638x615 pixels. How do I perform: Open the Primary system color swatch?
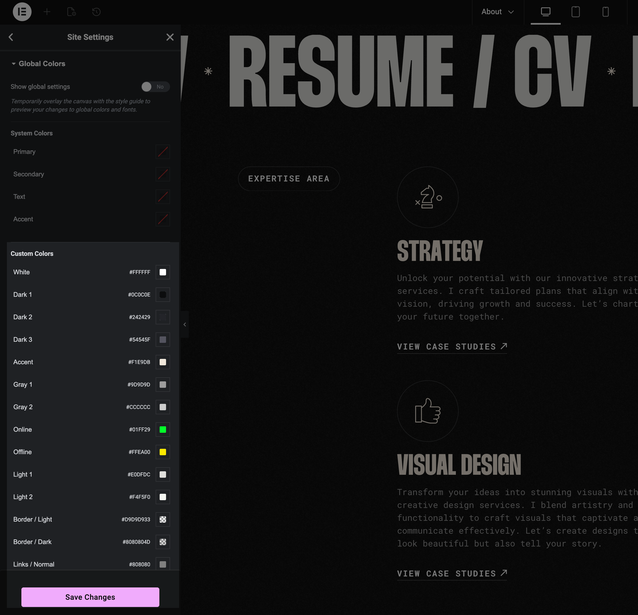[x=162, y=152]
